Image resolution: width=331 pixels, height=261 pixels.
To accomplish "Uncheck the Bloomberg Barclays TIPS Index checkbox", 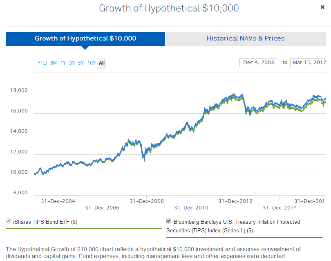I will point(169,221).
